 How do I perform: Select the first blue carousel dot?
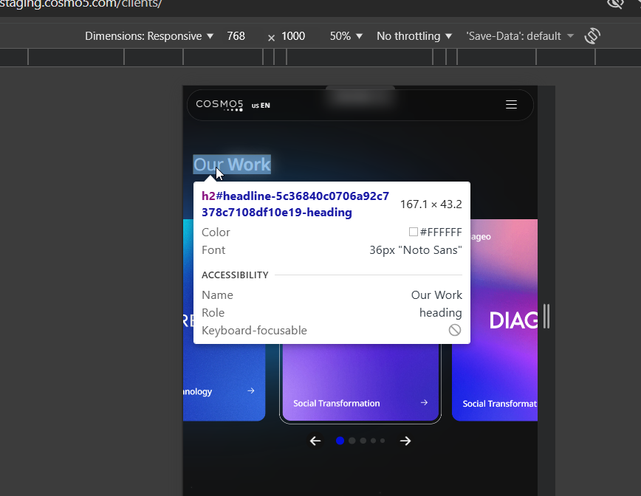(x=340, y=441)
